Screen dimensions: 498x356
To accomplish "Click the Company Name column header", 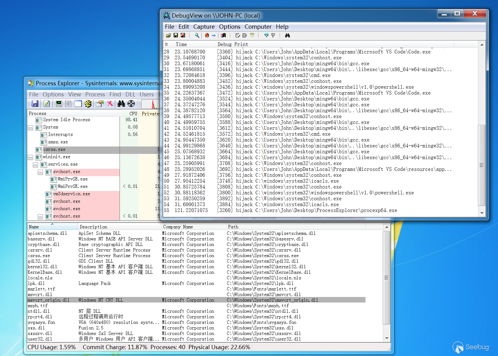I will [178, 227].
